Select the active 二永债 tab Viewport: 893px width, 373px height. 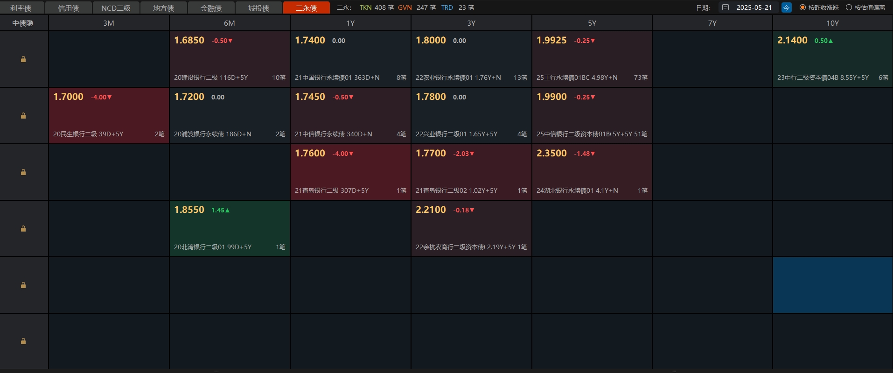click(307, 8)
